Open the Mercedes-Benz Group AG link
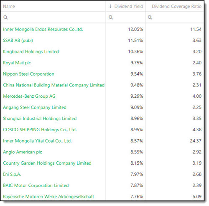Viewport: 209px width, 206px height. point(29,96)
